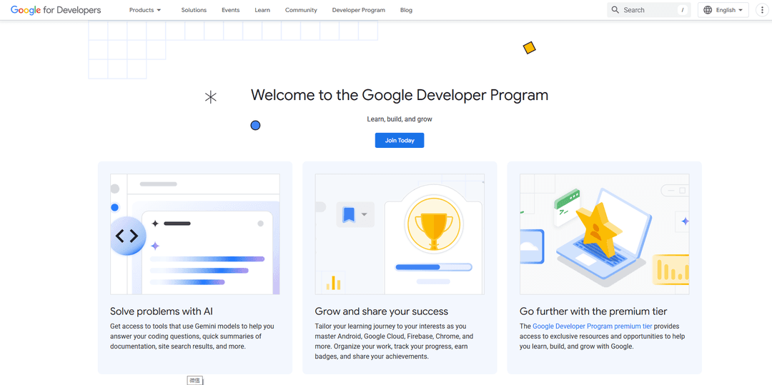Click the premium tier laptop star illustration

[605, 234]
